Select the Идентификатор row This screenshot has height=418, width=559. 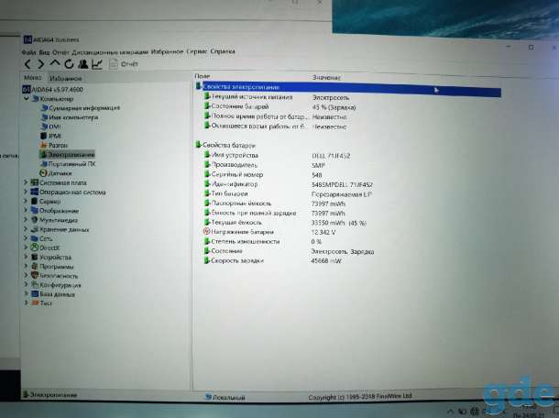pos(288,184)
